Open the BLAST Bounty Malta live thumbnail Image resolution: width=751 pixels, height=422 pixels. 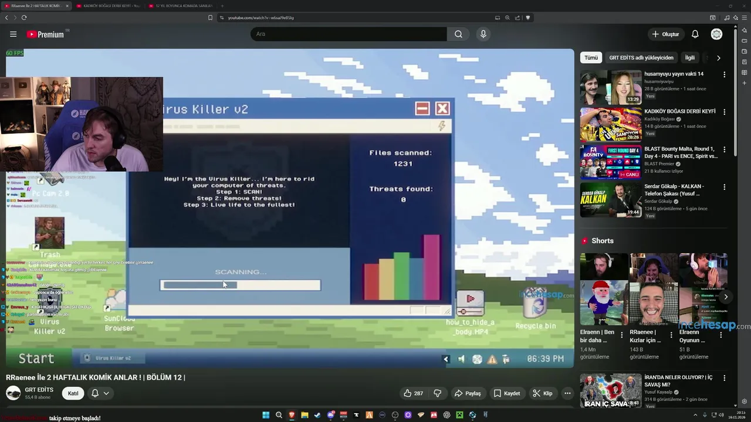(x=610, y=162)
